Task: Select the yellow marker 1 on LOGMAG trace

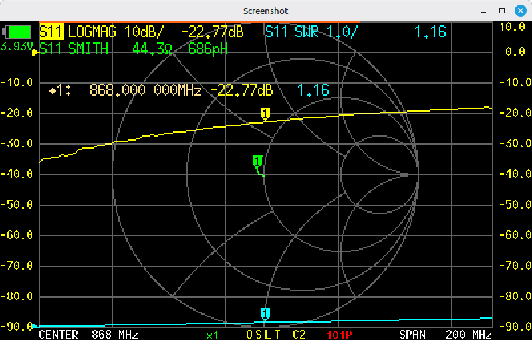Action: 265,114
